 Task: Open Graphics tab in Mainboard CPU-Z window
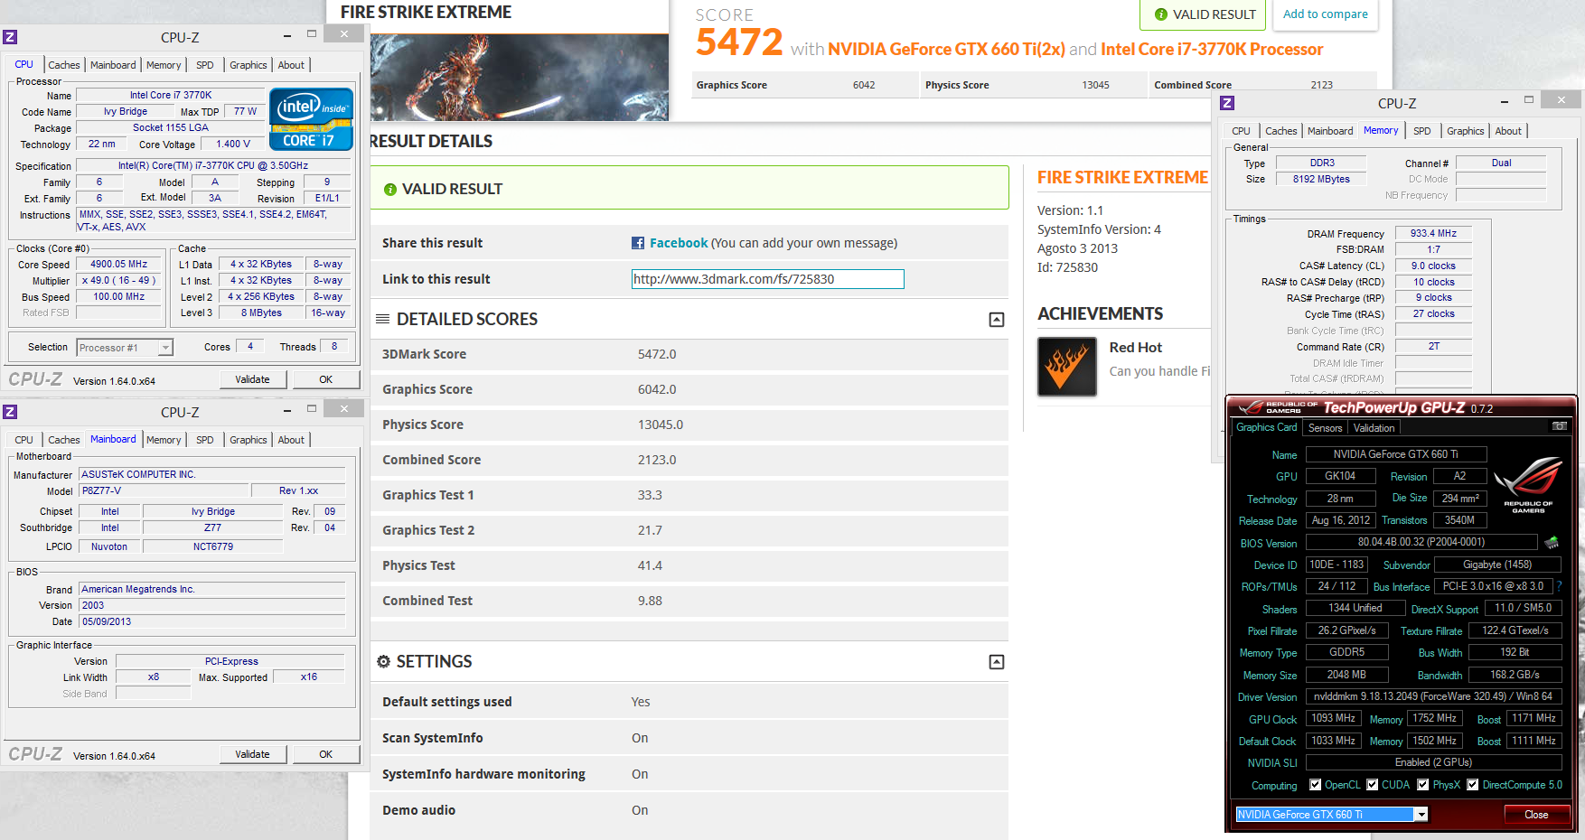pyautogui.click(x=249, y=440)
